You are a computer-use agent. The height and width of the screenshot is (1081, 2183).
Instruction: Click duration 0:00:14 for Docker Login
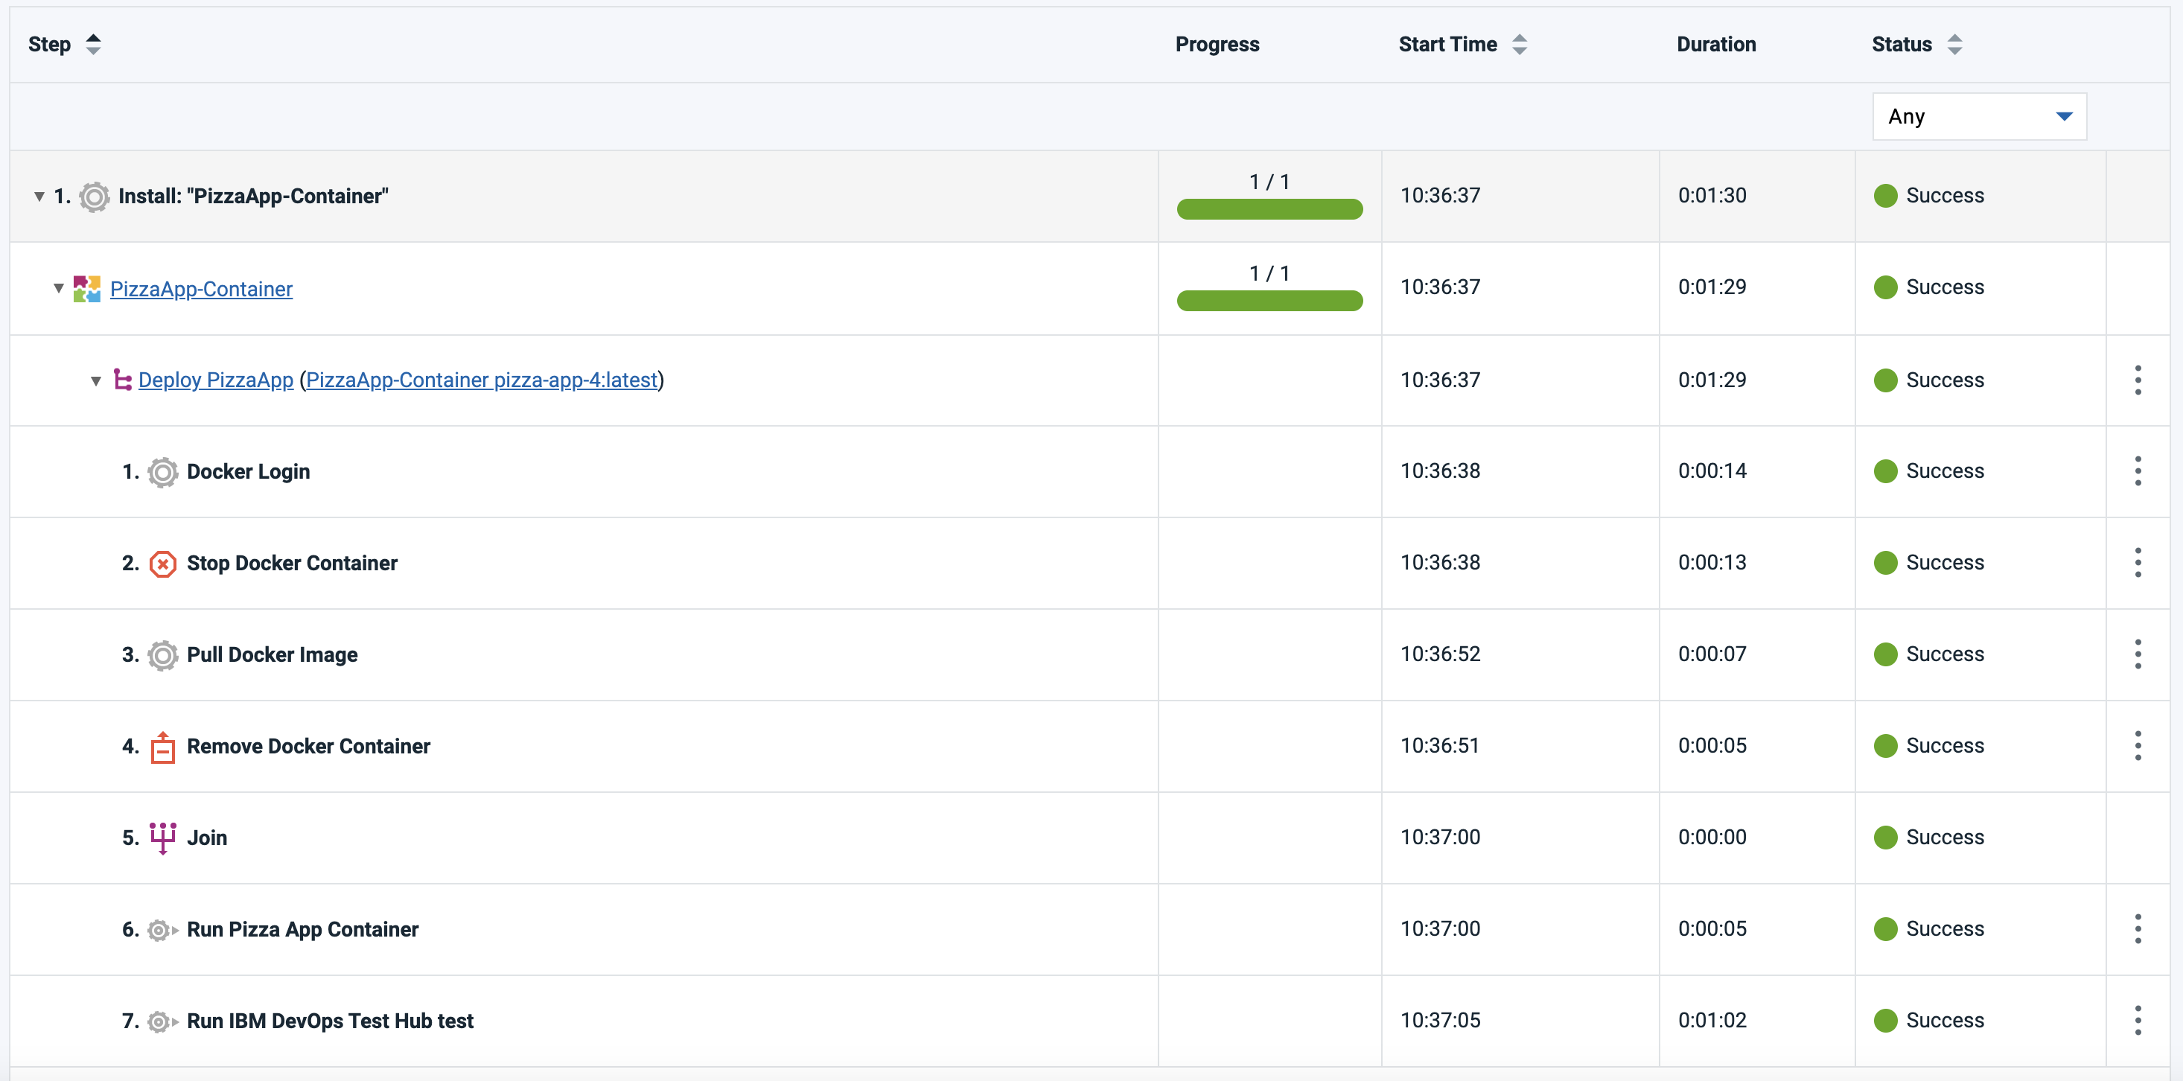[1712, 471]
